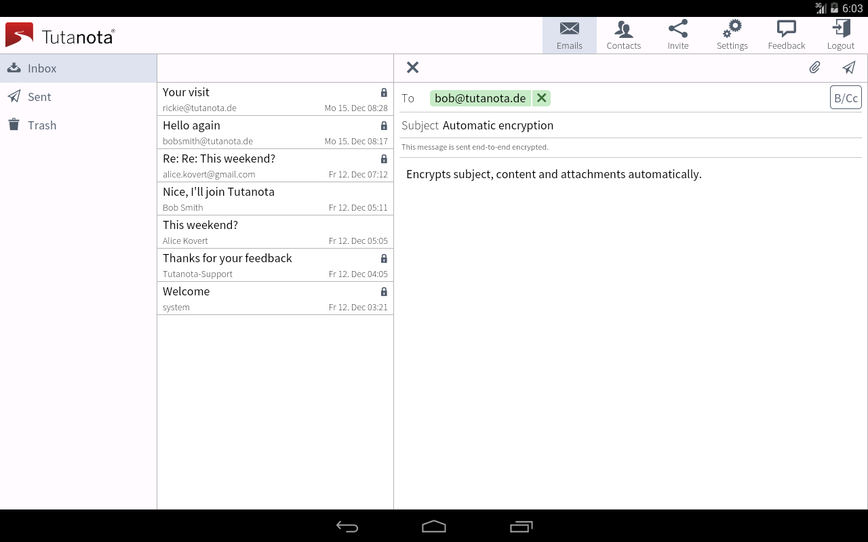Open the Settings tab
Screen dimensions: 868x542
pyautogui.click(x=732, y=35)
